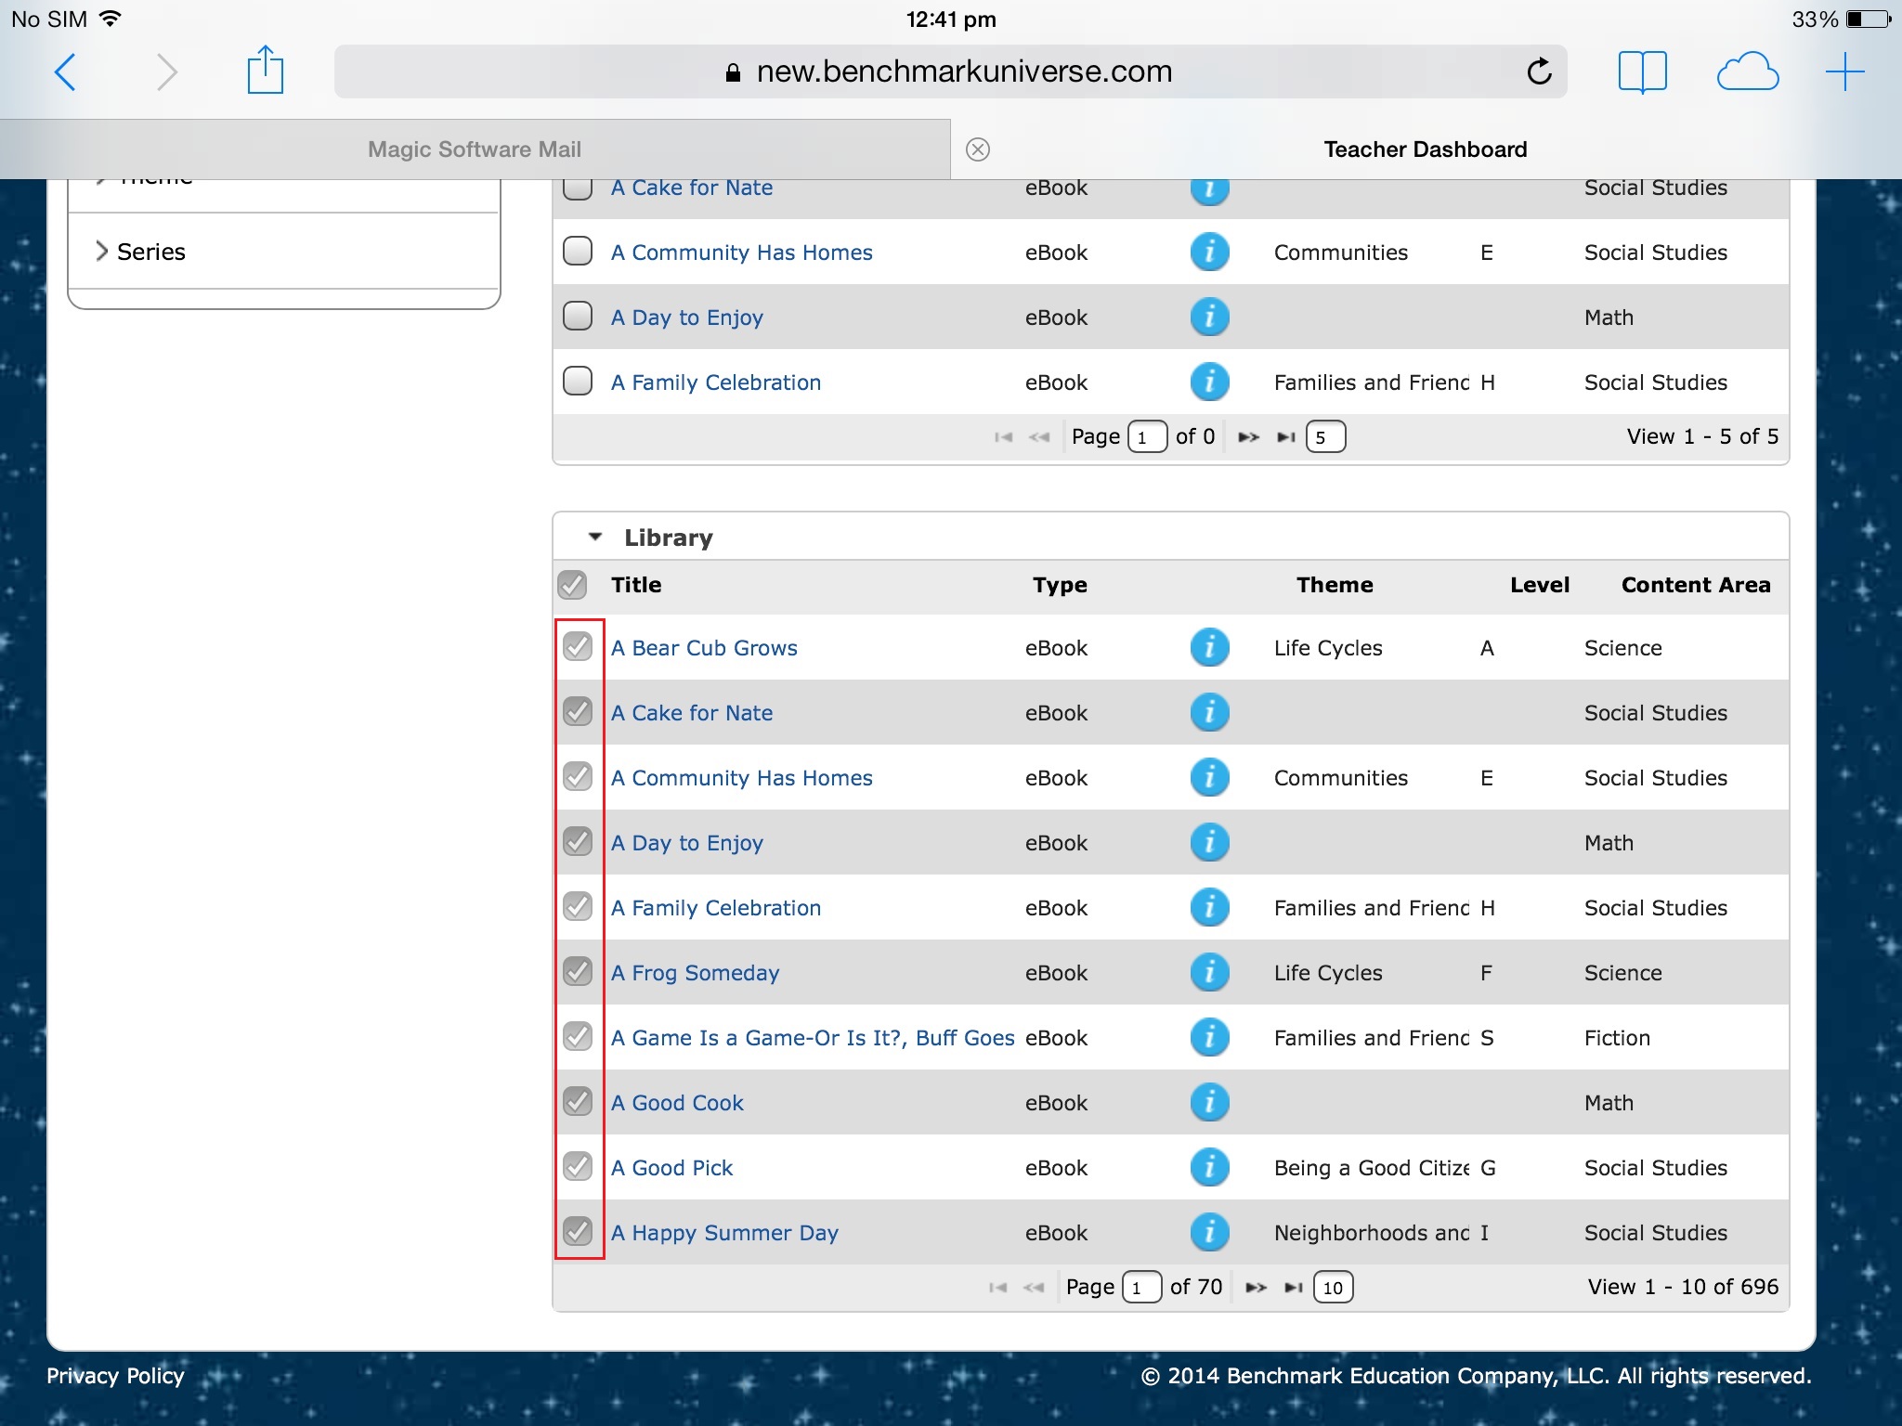Open info for A Game Is a Game

1209,1037
